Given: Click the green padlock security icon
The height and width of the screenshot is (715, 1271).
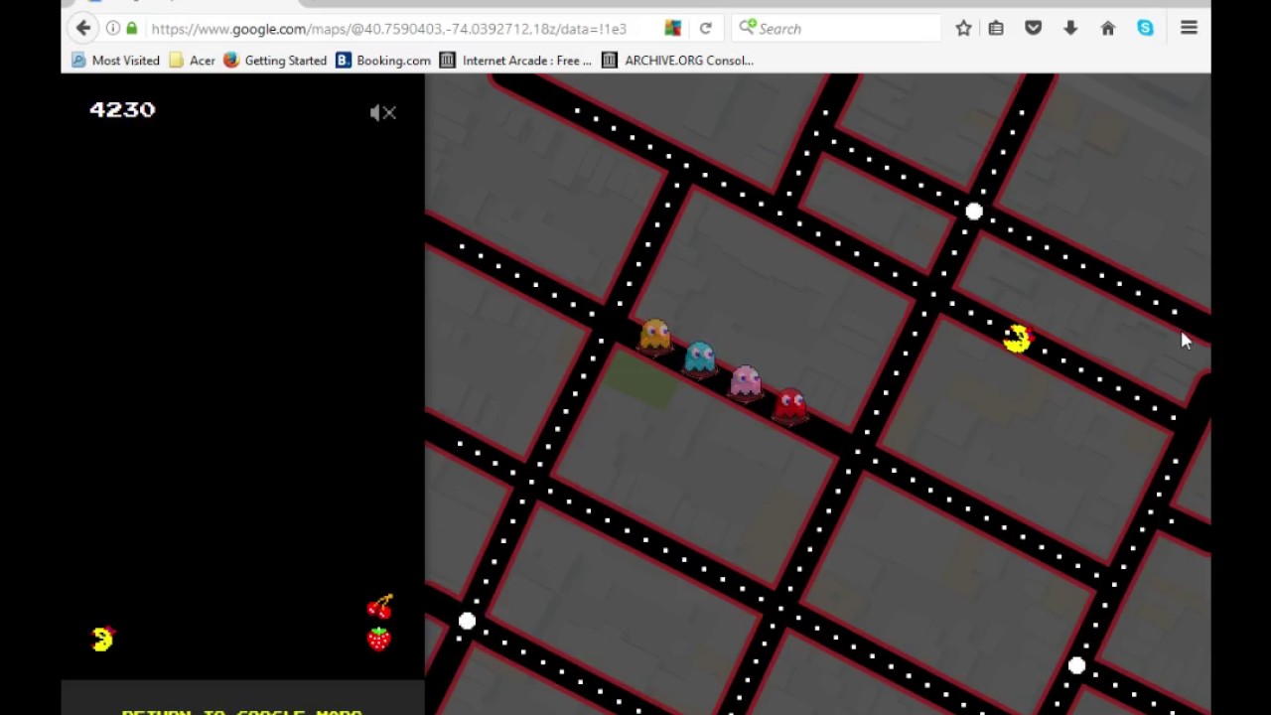Looking at the screenshot, I should click(x=131, y=28).
